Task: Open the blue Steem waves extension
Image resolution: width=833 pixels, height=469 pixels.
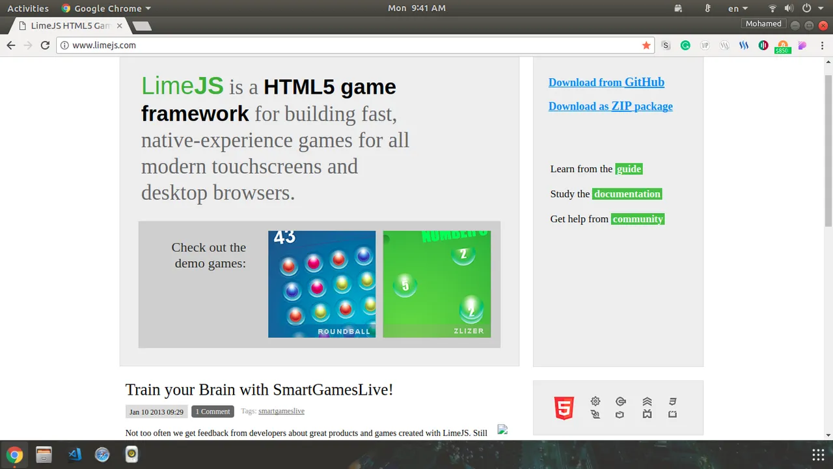Action: pyautogui.click(x=744, y=45)
